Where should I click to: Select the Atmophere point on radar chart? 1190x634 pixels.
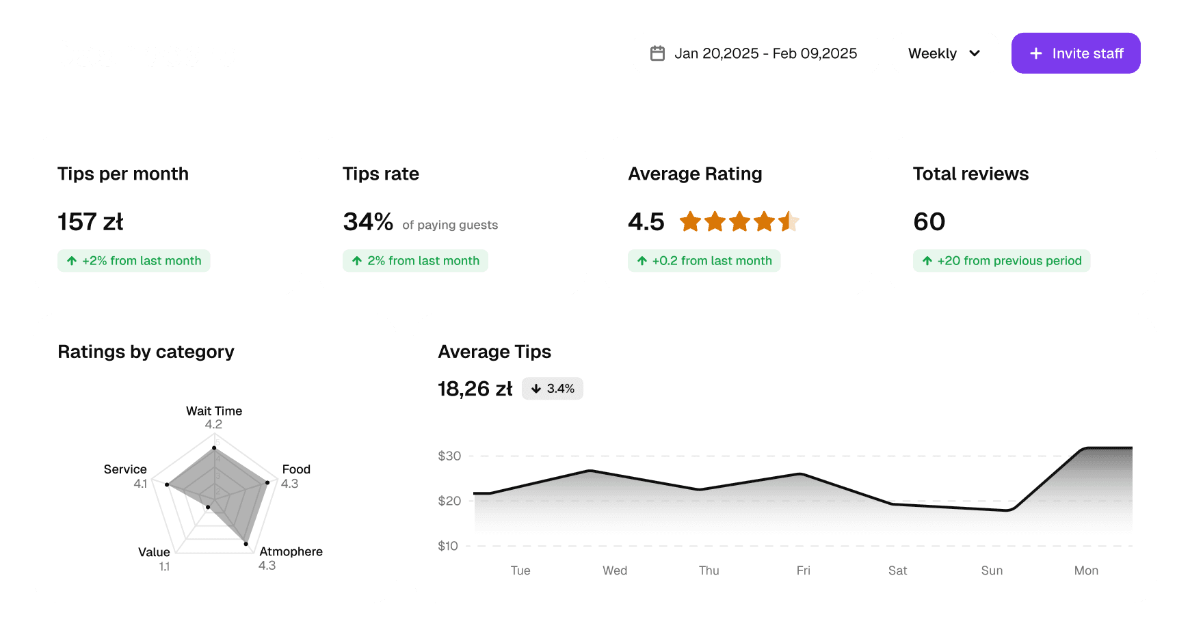click(246, 544)
